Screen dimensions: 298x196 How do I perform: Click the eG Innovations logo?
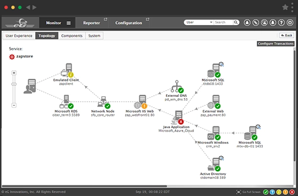pyautogui.click(x=20, y=23)
